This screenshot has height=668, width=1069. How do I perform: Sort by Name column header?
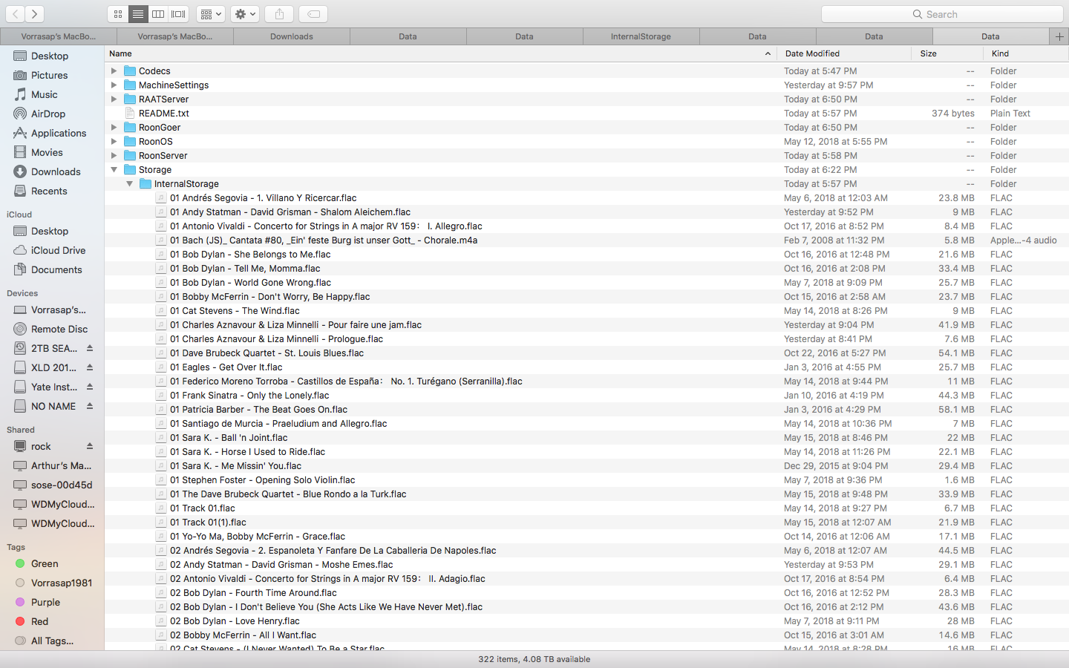coord(440,53)
